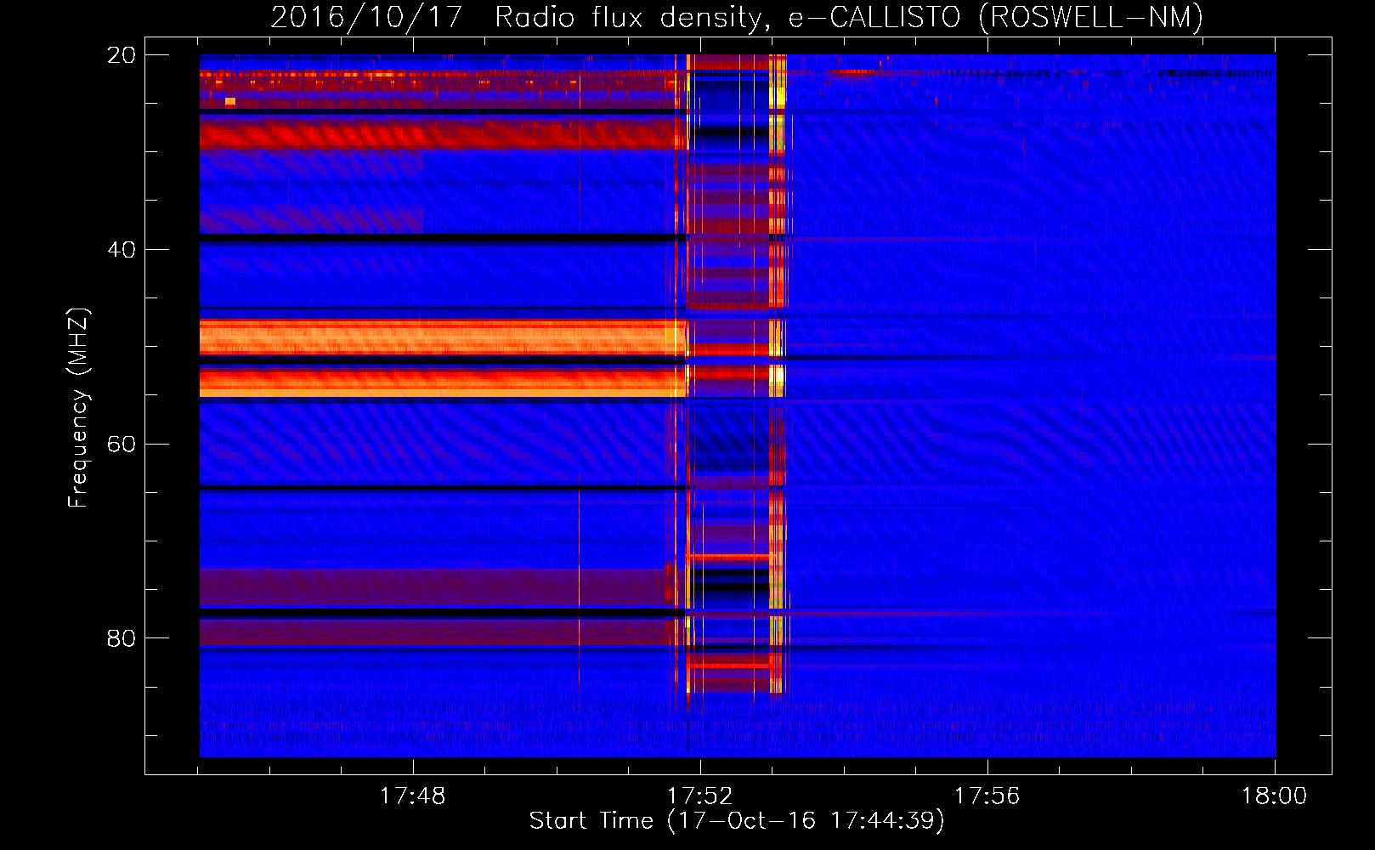Screen dimensions: 1375x850
Task: Click the 17:52 time tick label
Action: [699, 796]
